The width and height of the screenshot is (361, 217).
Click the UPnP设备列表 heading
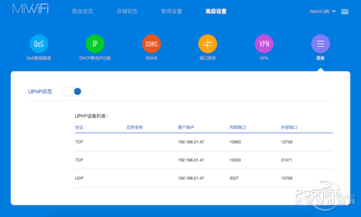(x=91, y=116)
